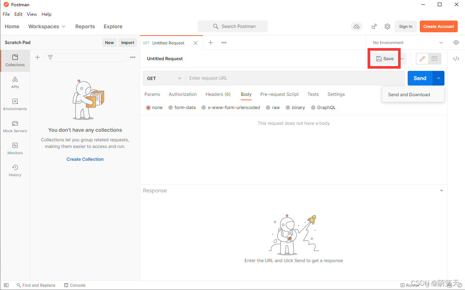Open the APIs sidebar section
This screenshot has height=290, width=465.
point(15,83)
